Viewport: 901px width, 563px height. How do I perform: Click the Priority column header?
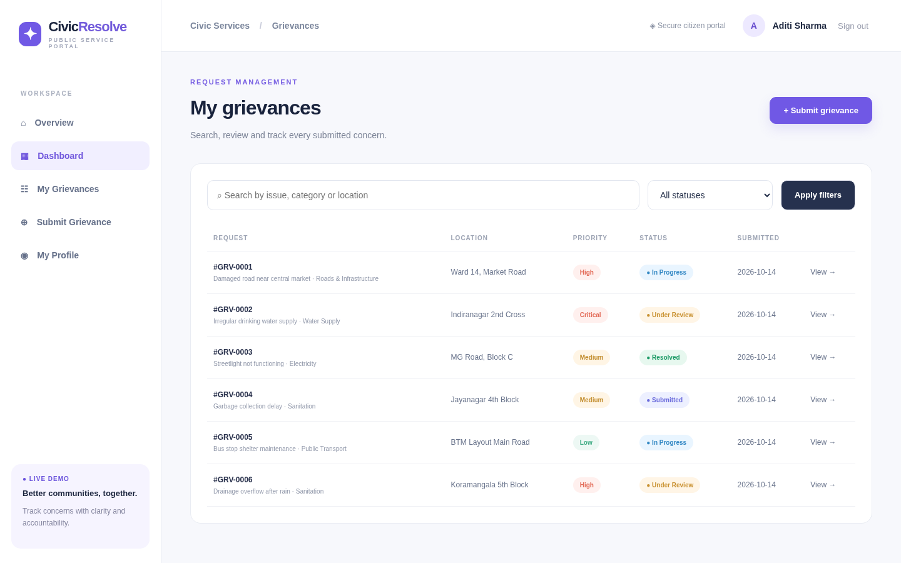click(x=590, y=238)
